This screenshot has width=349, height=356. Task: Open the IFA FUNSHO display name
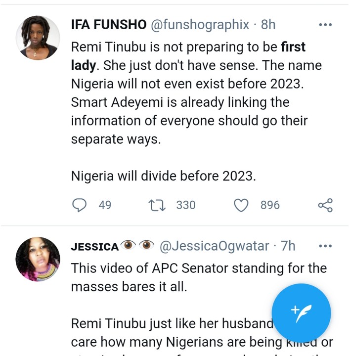(109, 25)
